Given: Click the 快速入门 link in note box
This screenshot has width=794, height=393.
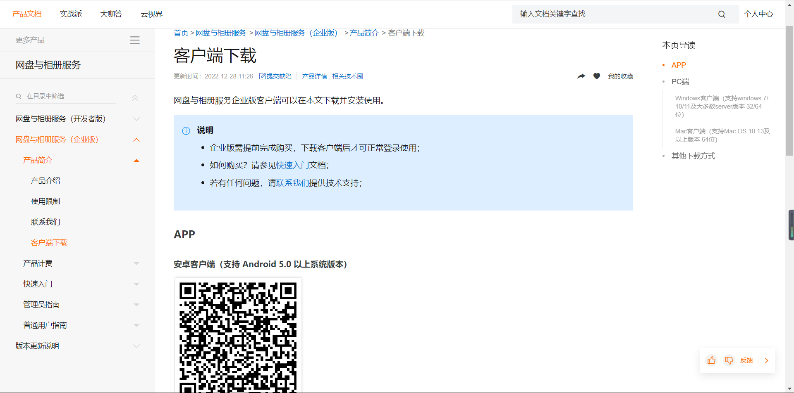Looking at the screenshot, I should pos(292,166).
